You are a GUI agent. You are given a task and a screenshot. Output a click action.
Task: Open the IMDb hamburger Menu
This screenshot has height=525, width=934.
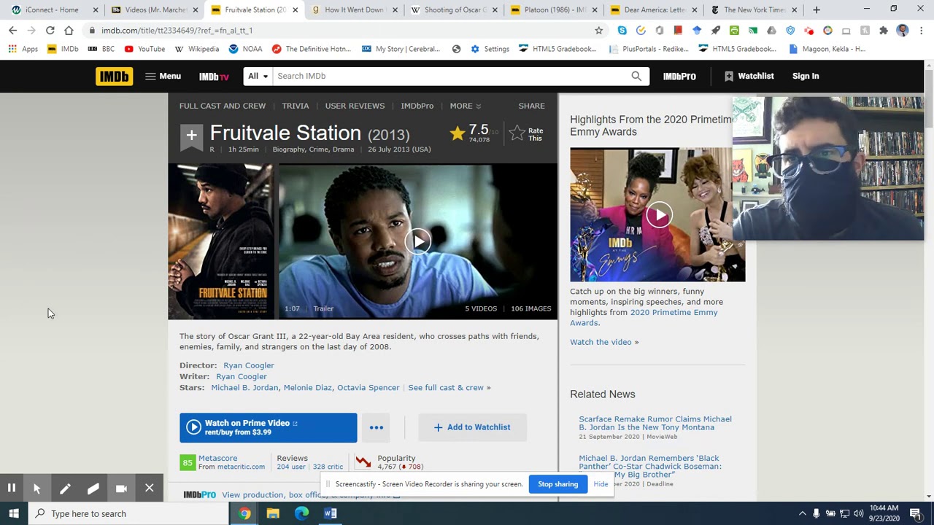point(163,76)
